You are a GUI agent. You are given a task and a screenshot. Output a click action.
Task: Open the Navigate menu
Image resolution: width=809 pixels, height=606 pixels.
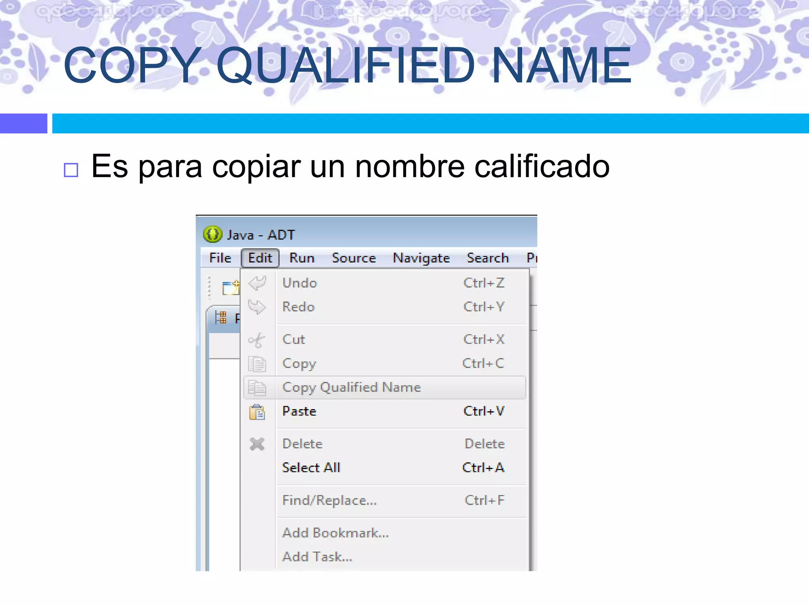pyautogui.click(x=421, y=258)
